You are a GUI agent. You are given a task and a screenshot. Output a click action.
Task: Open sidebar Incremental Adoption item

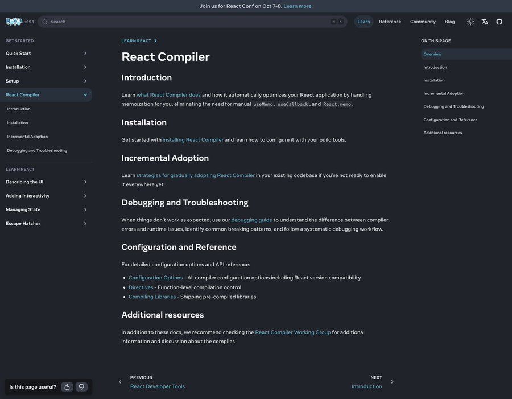(27, 137)
